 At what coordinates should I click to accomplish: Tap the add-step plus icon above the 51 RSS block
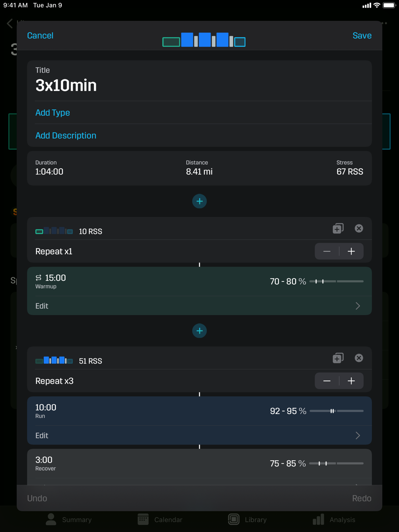(x=199, y=331)
